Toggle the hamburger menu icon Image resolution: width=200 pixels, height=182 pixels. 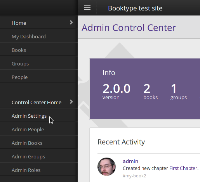(x=87, y=8)
